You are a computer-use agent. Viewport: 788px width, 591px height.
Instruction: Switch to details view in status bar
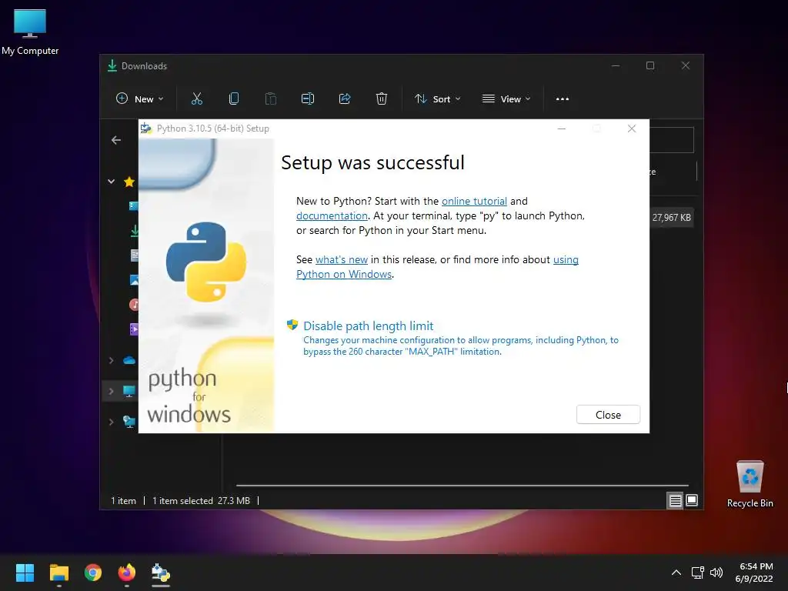[675, 500]
